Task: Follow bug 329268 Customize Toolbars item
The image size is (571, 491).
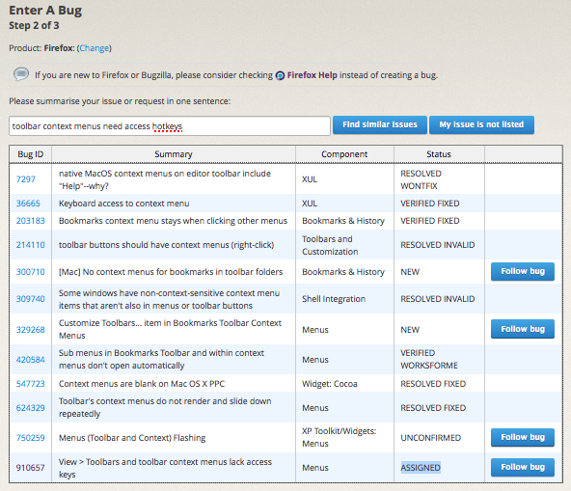Action: pyautogui.click(x=523, y=329)
